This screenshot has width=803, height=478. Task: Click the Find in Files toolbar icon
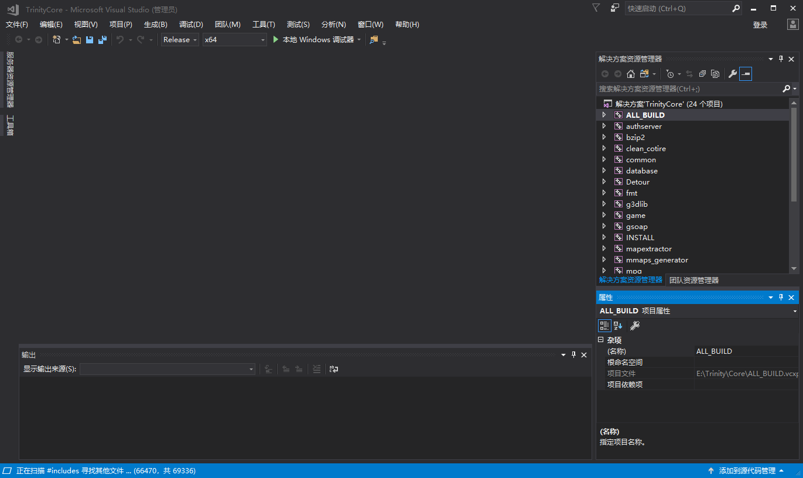click(374, 40)
